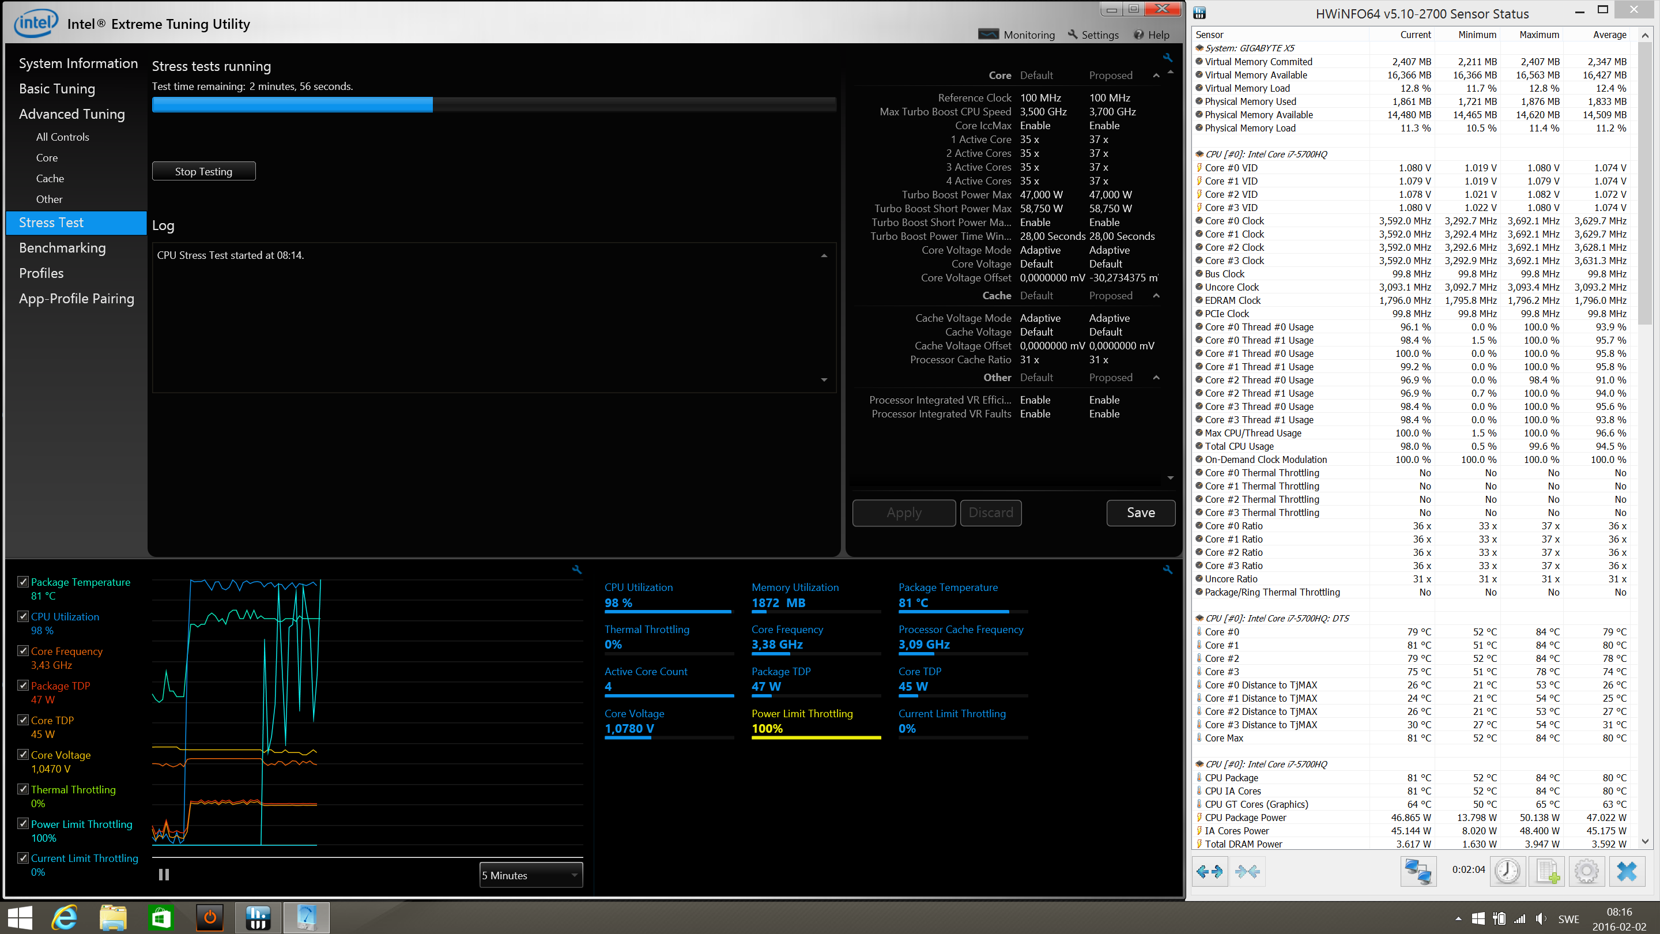Open Monitoring in XTU top bar
The width and height of the screenshot is (1660, 934).
1017,35
